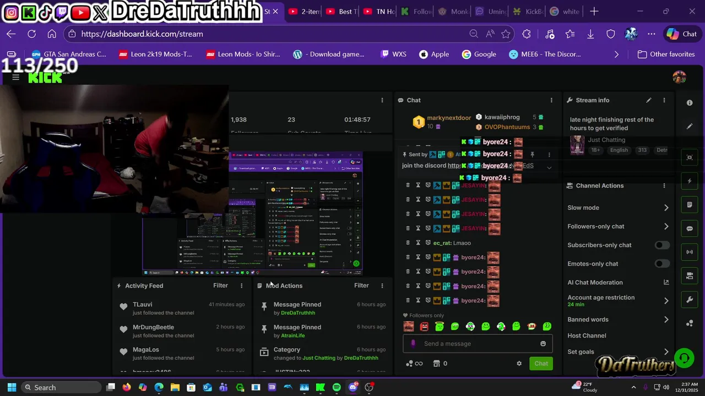Open a new browser tab
The height and width of the screenshot is (396, 705).
point(594,12)
